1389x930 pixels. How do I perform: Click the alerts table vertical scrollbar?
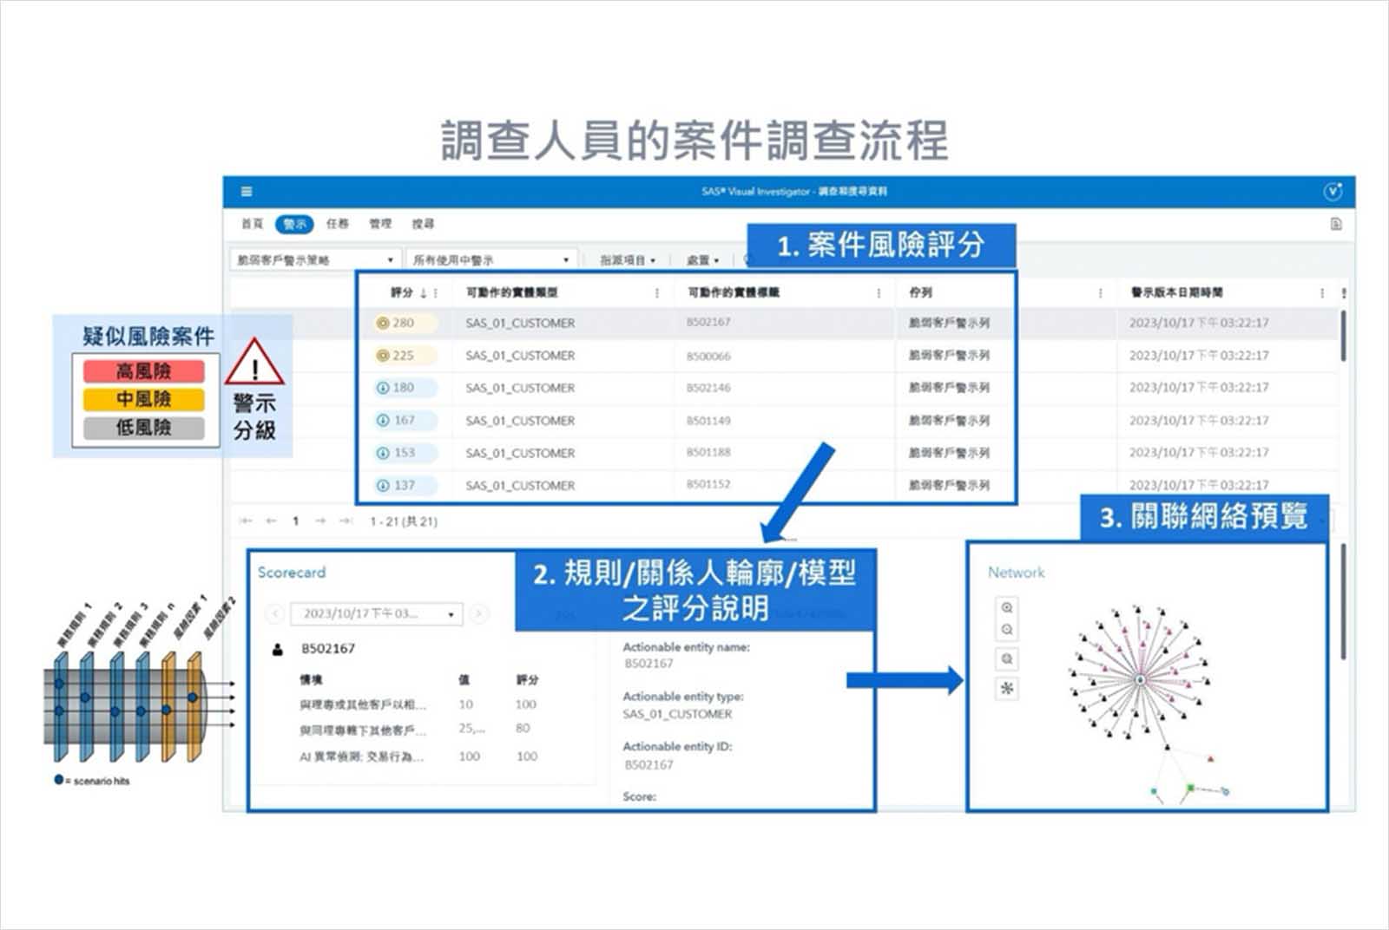tap(1344, 336)
